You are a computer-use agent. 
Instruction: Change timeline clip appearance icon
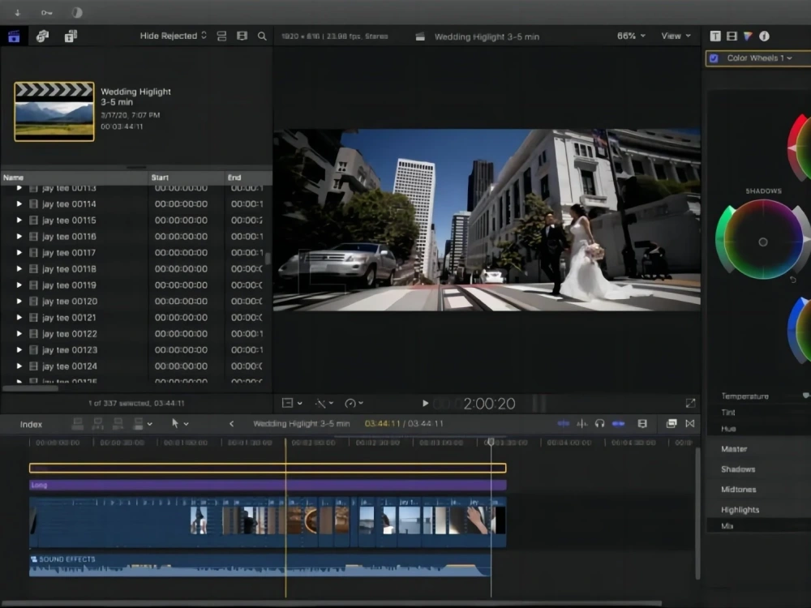click(x=642, y=423)
